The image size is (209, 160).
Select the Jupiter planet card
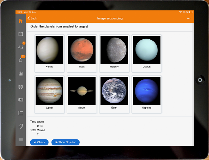click(49, 94)
